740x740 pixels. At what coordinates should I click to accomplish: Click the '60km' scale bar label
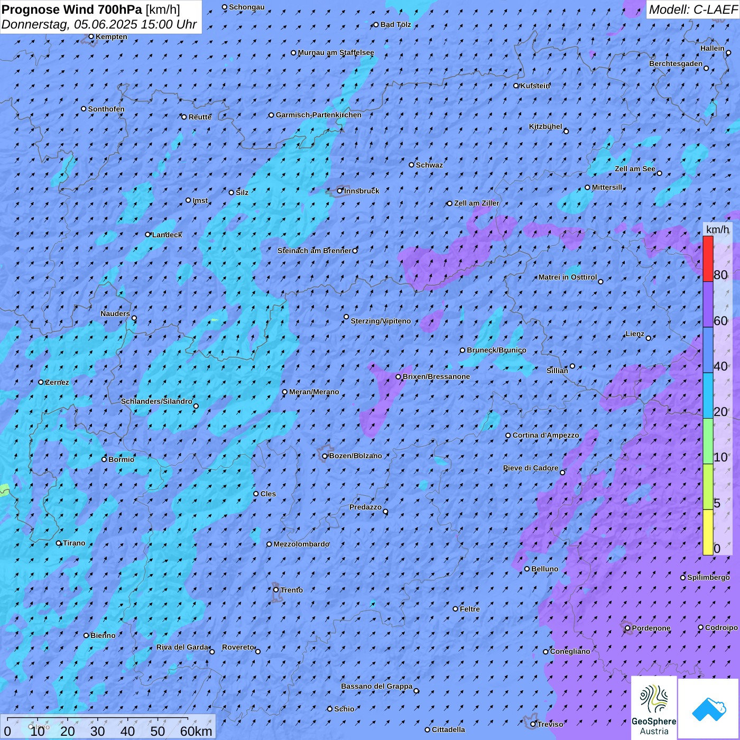pos(196,731)
